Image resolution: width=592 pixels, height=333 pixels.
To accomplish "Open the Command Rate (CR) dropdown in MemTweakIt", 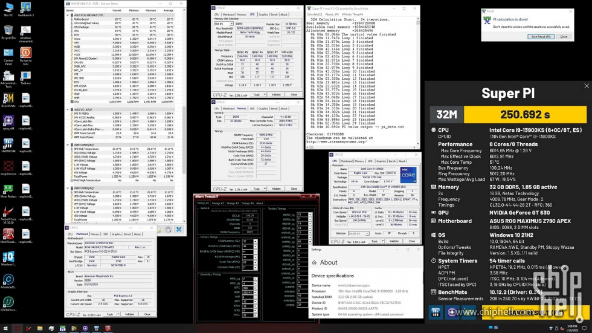I will click(x=255, y=267).
